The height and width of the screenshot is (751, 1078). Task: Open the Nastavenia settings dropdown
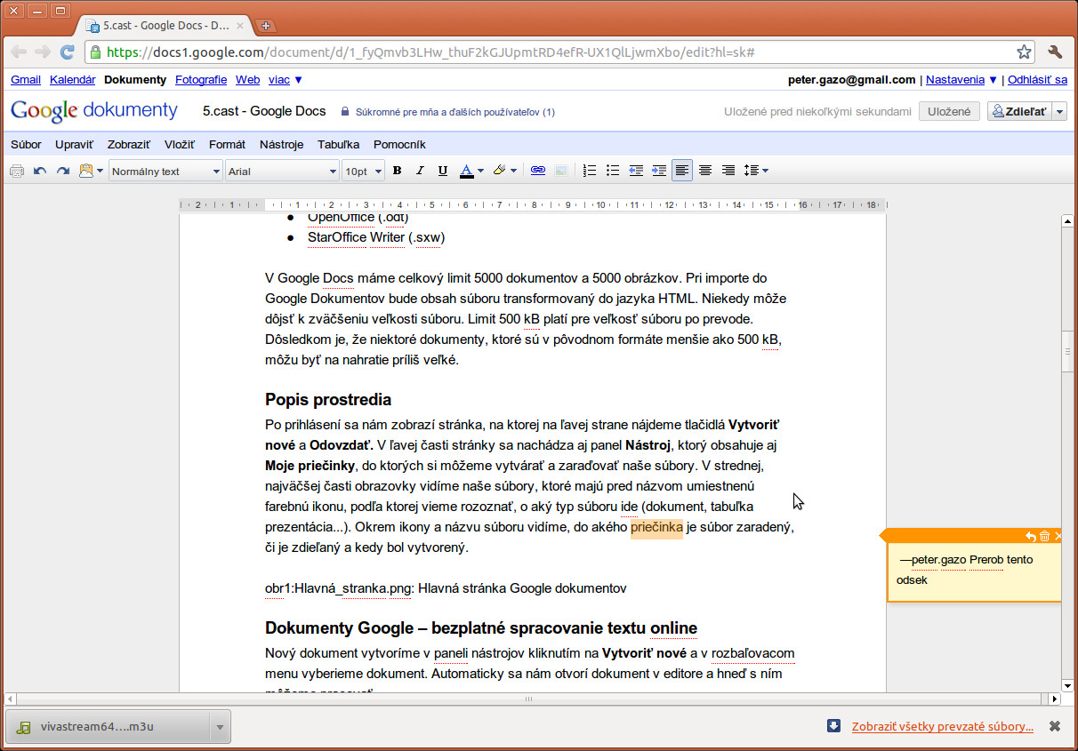961,79
